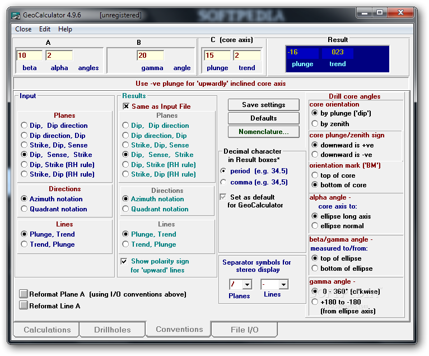Choose period as decimal character
The image size is (429, 356).
coord(223,171)
